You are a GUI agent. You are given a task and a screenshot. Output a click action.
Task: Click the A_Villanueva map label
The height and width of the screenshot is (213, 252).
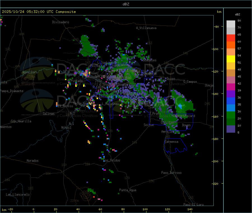point(146,28)
